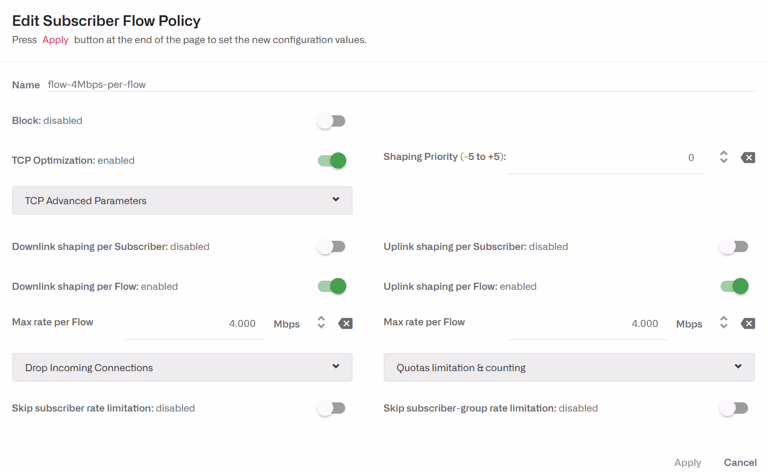
Task: Turn off Uplink shaping per Flow
Action: point(735,286)
